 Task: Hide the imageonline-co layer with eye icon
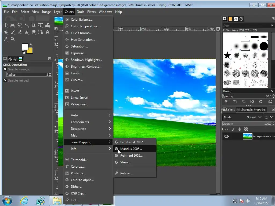pos(226,136)
